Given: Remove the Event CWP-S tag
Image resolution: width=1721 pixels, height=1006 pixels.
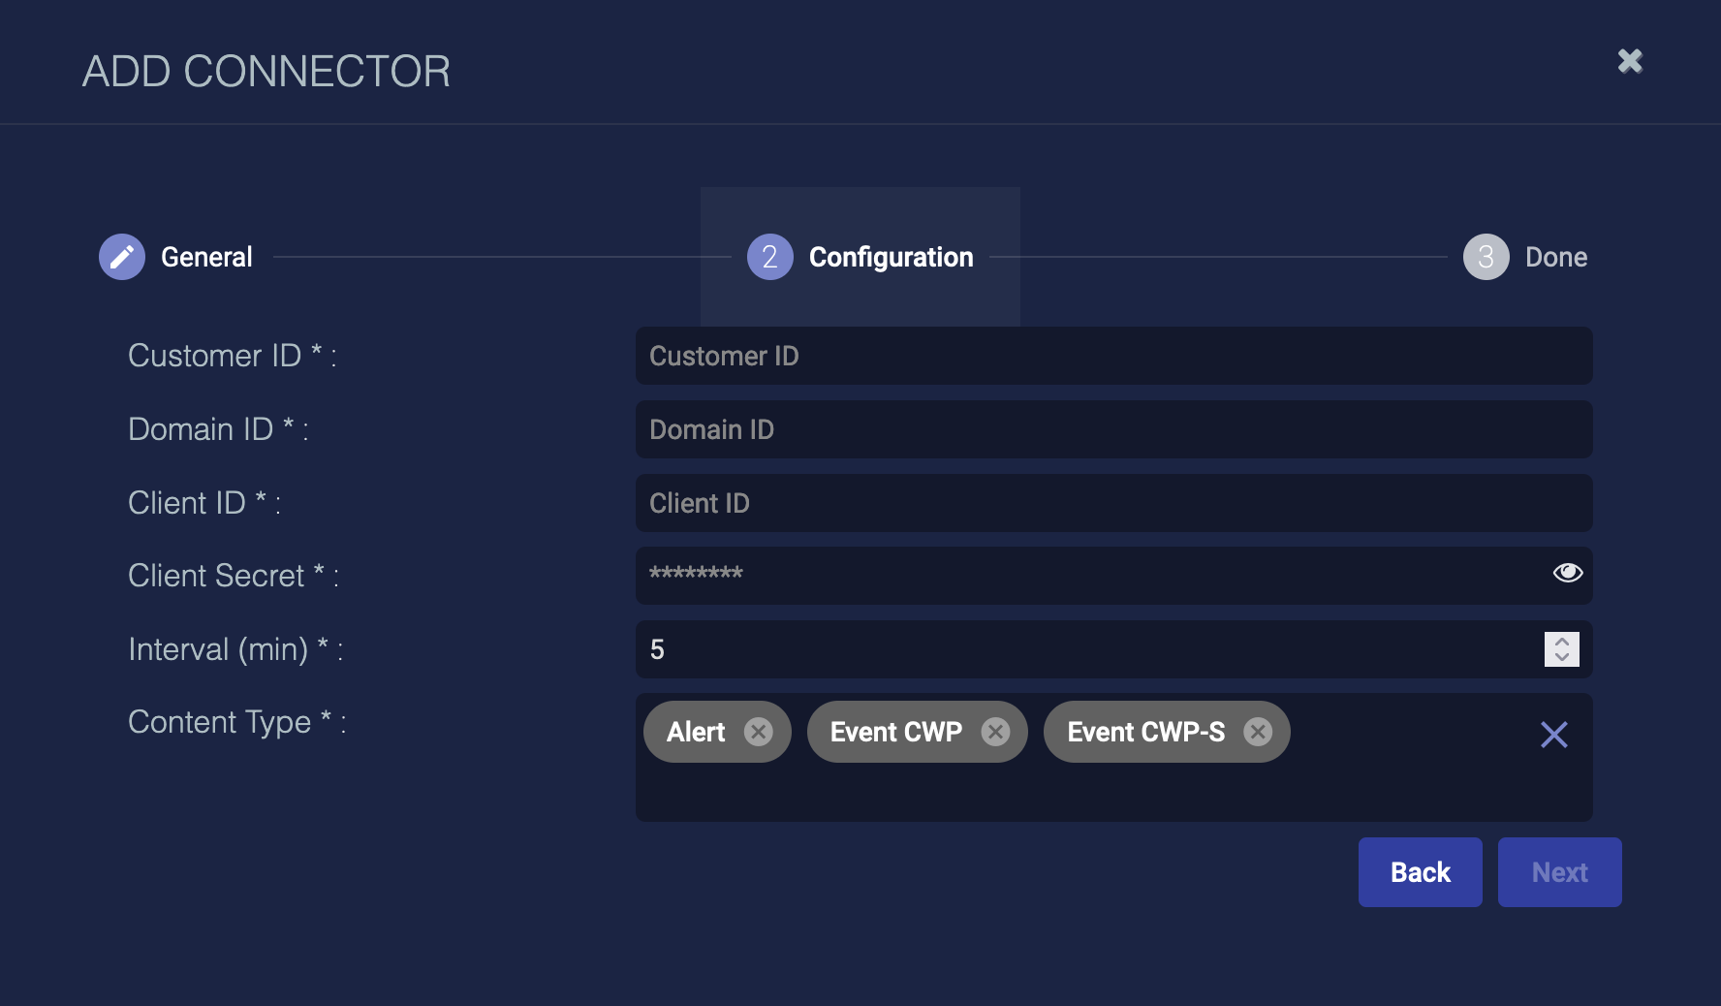Looking at the screenshot, I should [x=1258, y=732].
